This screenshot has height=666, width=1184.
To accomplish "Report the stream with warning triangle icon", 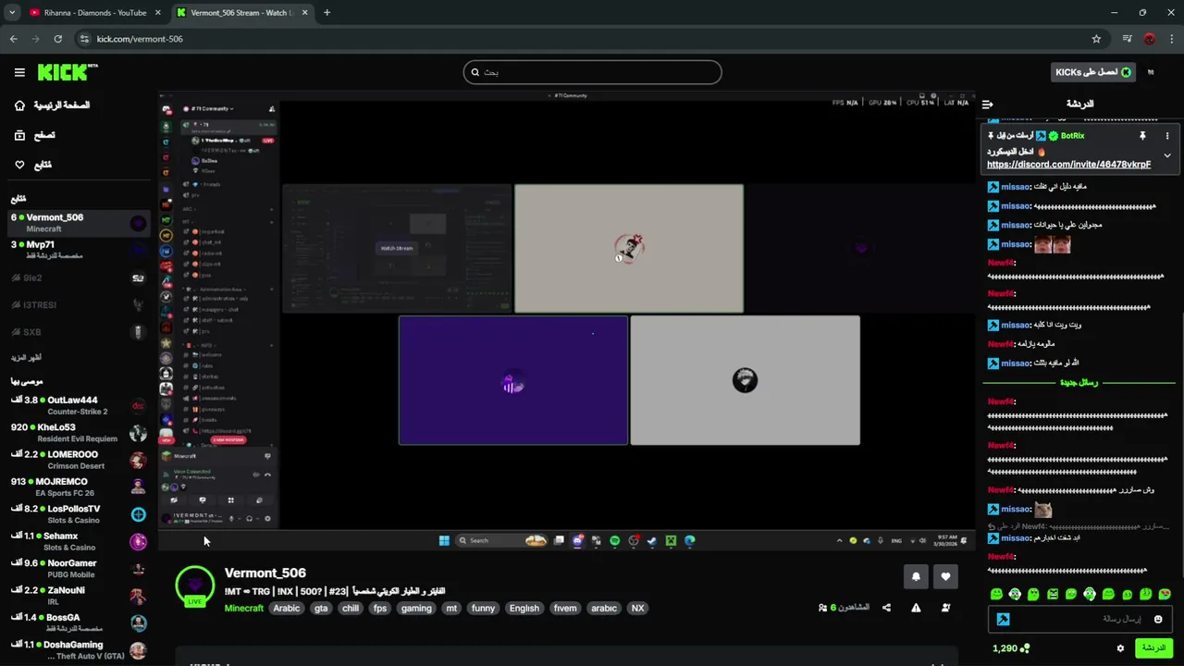I will coord(916,608).
